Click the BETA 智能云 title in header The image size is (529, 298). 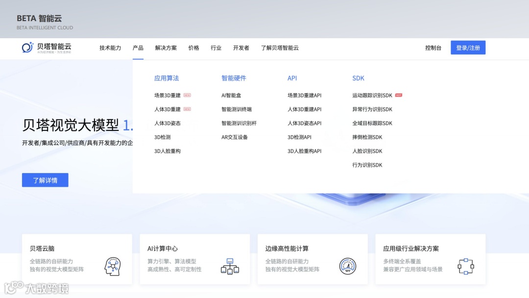(x=39, y=18)
